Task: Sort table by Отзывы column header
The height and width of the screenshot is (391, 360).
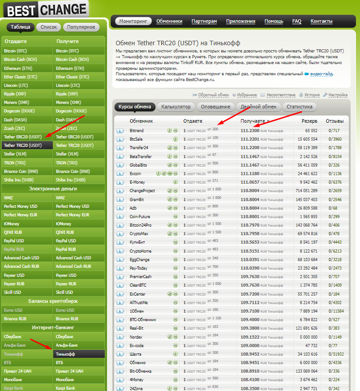Action: [x=334, y=121]
